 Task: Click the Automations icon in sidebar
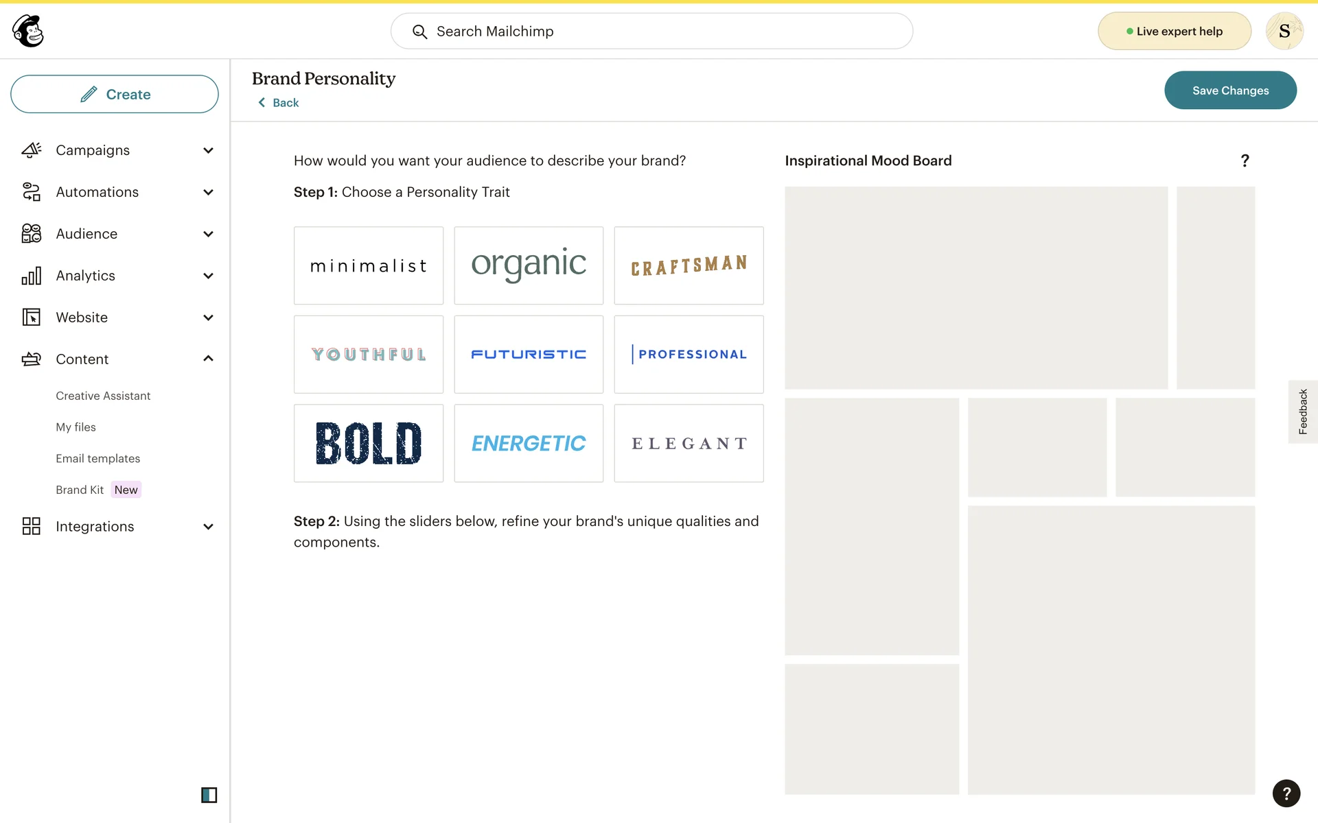32,192
